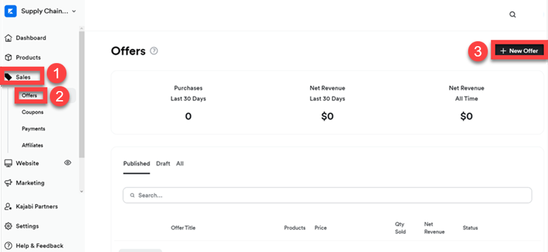Click the Kajabi Partners people icon
Screen dimensions: 548x252
tap(9, 206)
